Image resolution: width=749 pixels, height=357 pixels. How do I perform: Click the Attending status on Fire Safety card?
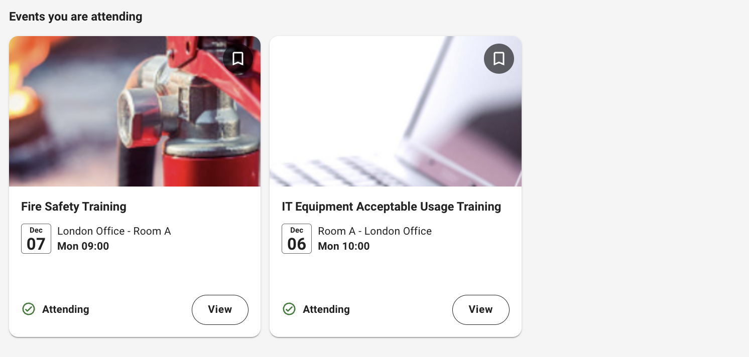(65, 309)
